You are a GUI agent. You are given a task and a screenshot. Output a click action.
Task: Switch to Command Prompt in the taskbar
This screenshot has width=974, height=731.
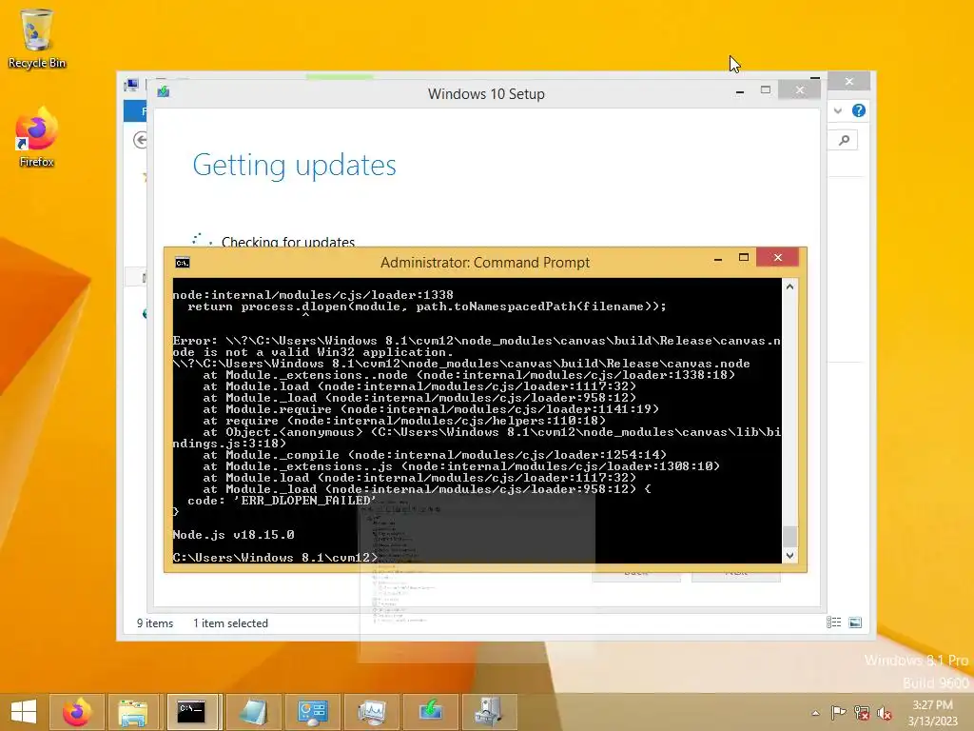191,712
